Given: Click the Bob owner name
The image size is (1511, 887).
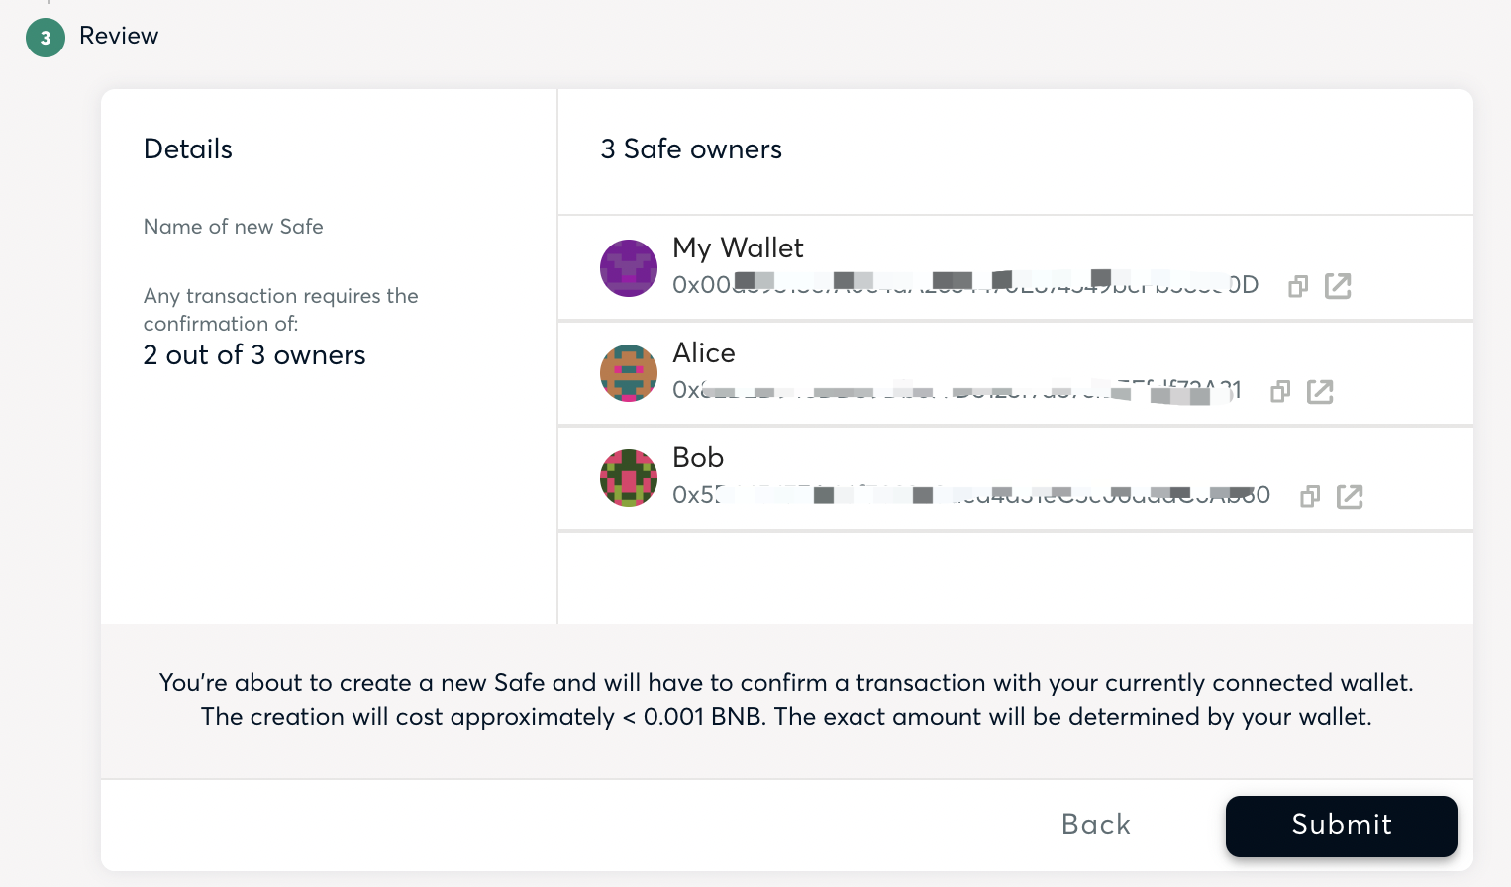Looking at the screenshot, I should coord(698,457).
